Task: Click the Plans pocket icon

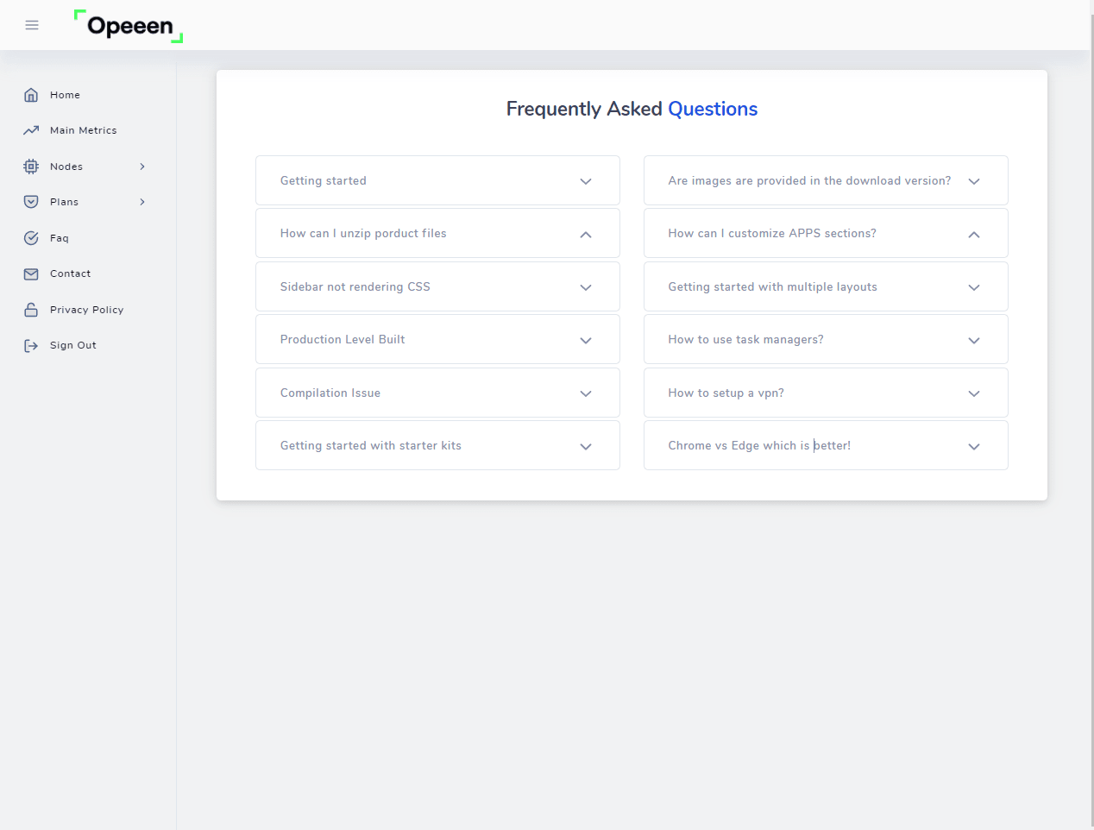Action: coord(31,202)
